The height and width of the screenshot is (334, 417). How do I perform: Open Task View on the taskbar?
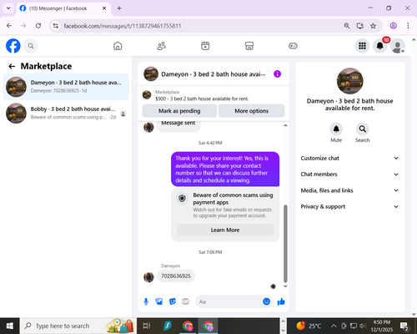tap(147, 326)
